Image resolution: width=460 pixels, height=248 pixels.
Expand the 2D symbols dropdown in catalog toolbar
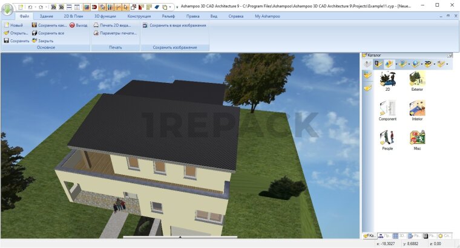tap(435, 63)
